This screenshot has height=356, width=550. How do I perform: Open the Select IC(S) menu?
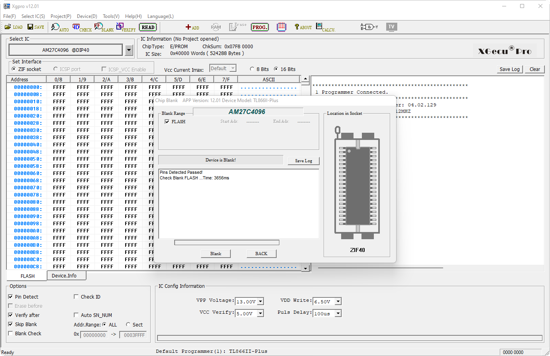pyautogui.click(x=33, y=16)
